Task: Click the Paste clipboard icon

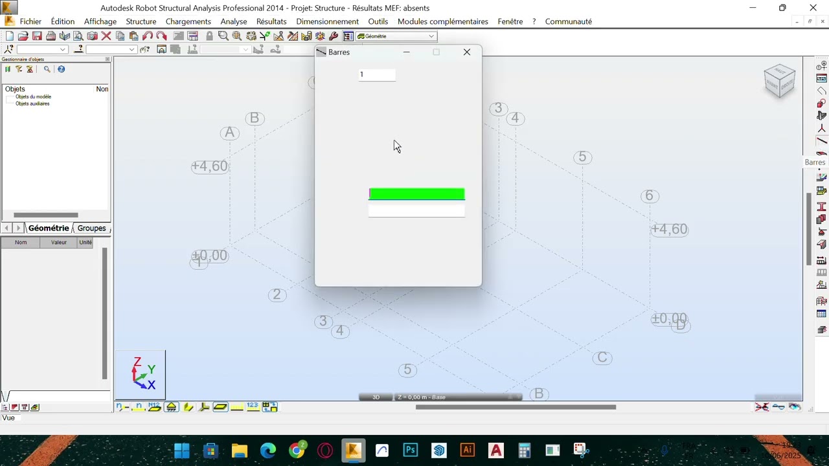Action: [x=133, y=36]
